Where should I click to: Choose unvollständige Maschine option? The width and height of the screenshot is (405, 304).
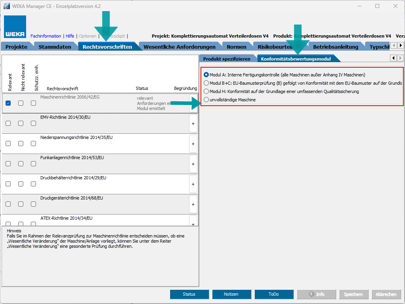coord(206,100)
